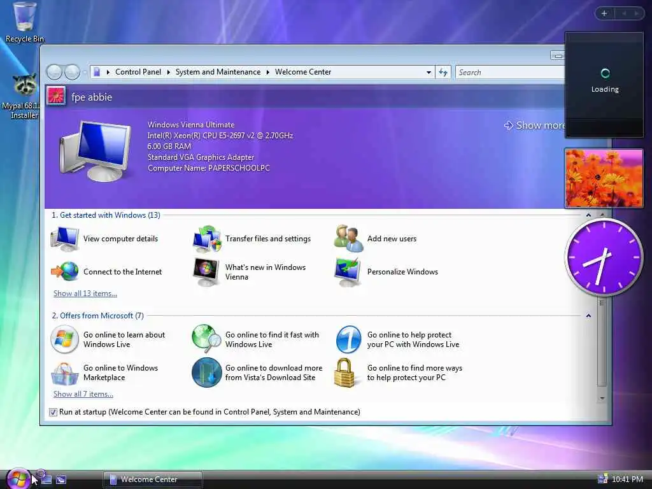
Task: Open the Mypal 68.1 Installer raccoon icon
Action: pos(24,86)
